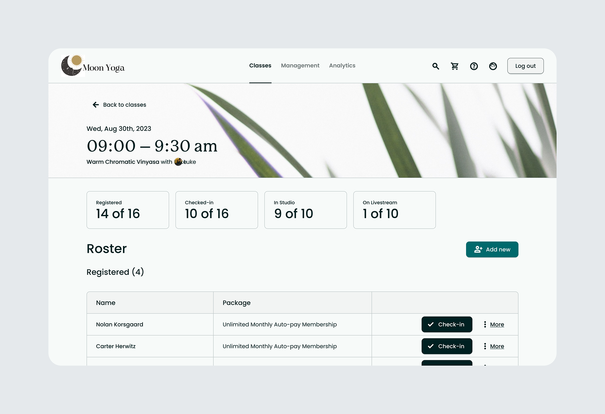
Task: Check in Nolan Korsgaard
Action: pyautogui.click(x=447, y=324)
